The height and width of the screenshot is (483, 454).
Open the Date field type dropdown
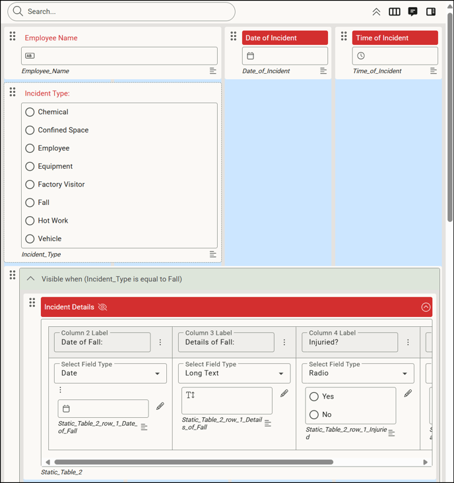coord(110,374)
